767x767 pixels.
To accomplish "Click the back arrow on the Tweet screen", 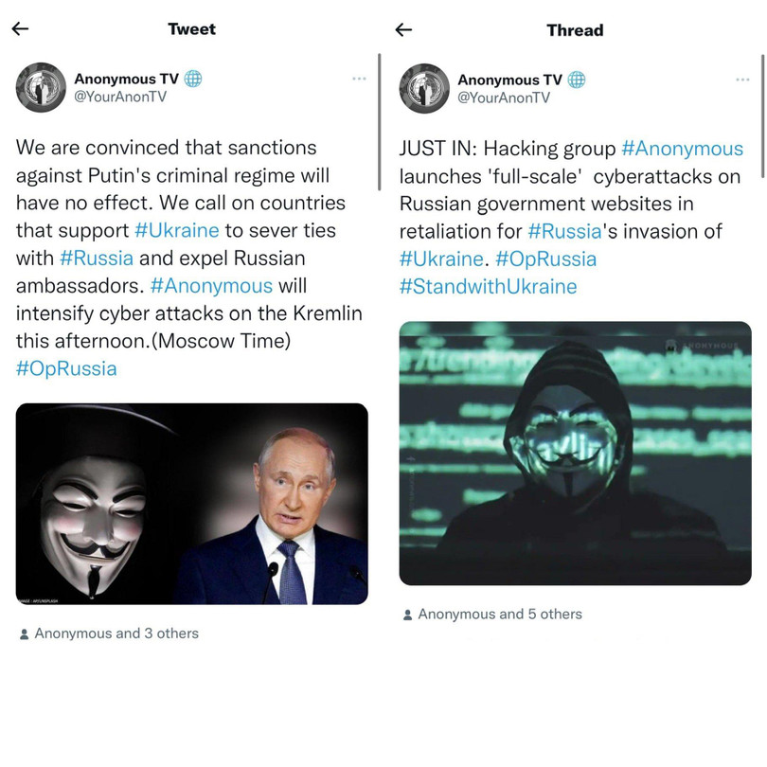I will click(20, 29).
